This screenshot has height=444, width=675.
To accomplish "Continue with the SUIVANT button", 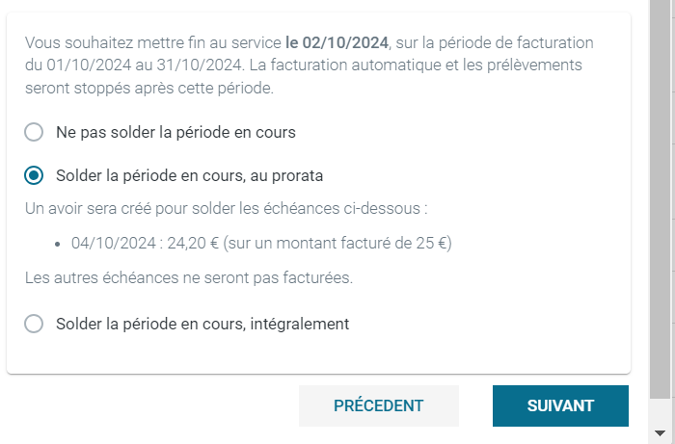I will 560,405.
